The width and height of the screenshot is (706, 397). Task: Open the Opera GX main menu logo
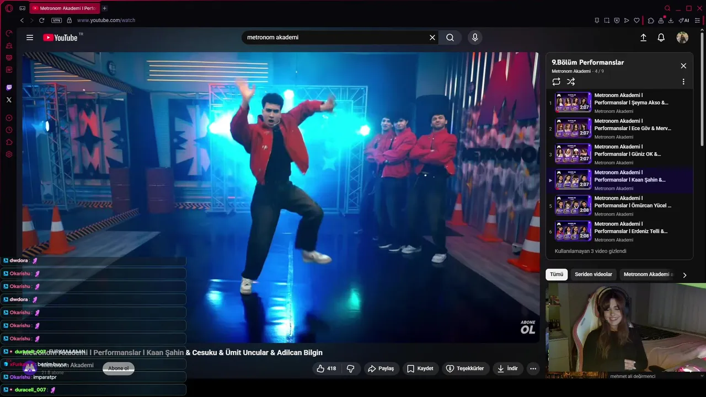click(9, 8)
